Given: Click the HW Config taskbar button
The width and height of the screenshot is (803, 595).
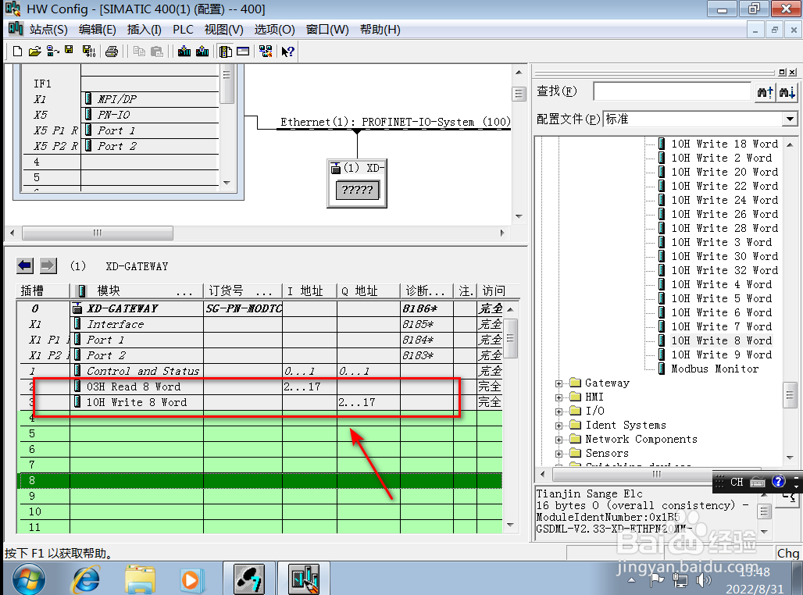Looking at the screenshot, I should click(x=304, y=579).
